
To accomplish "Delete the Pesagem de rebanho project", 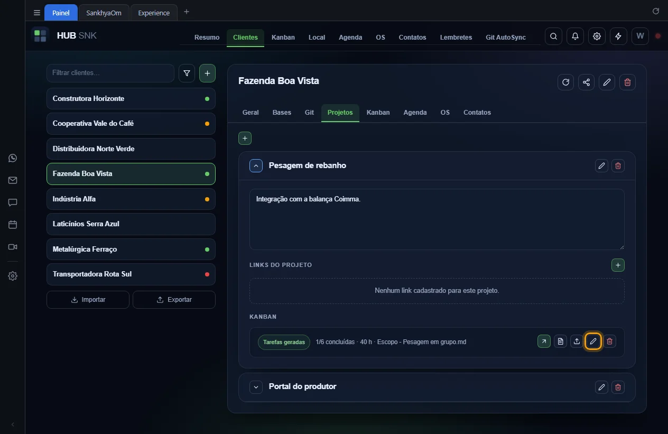I will [x=618, y=166].
